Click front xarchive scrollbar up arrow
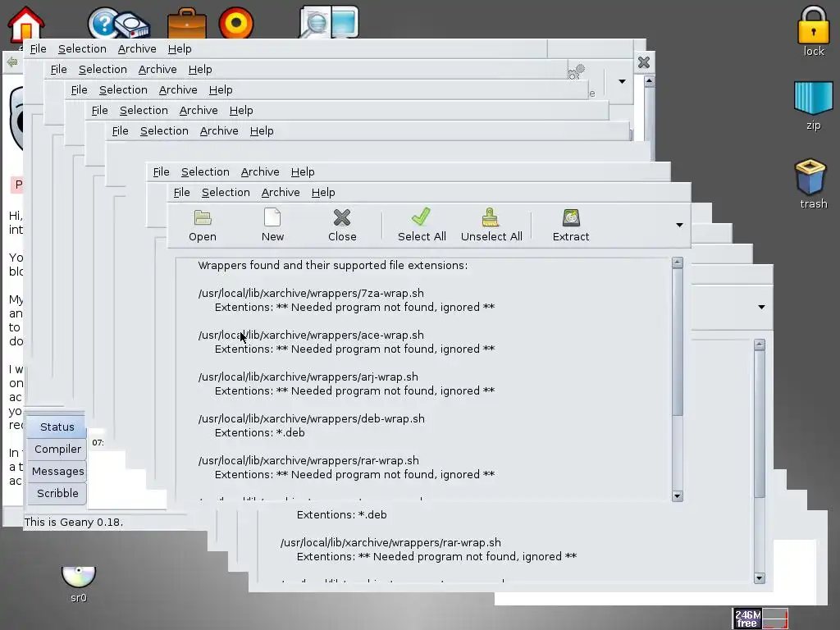 pyautogui.click(x=677, y=262)
